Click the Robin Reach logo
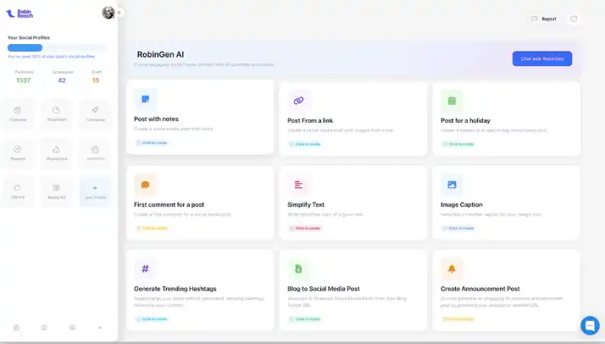605x344 pixels. pyautogui.click(x=19, y=14)
